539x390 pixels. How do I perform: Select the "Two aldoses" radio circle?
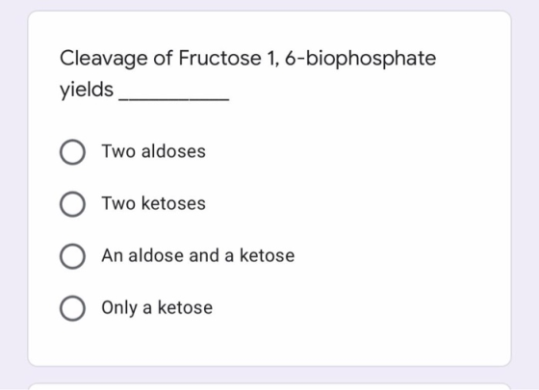coord(72,152)
